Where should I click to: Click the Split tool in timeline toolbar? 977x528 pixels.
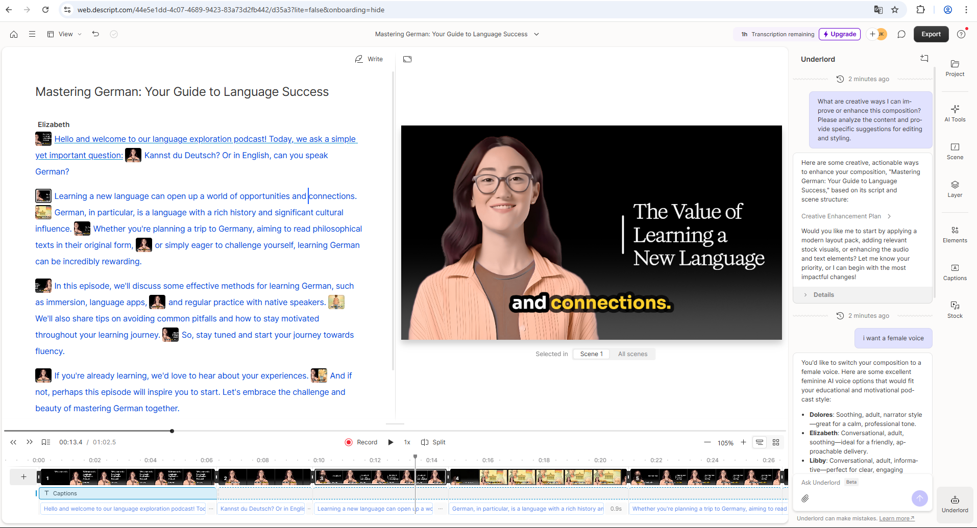[433, 442]
